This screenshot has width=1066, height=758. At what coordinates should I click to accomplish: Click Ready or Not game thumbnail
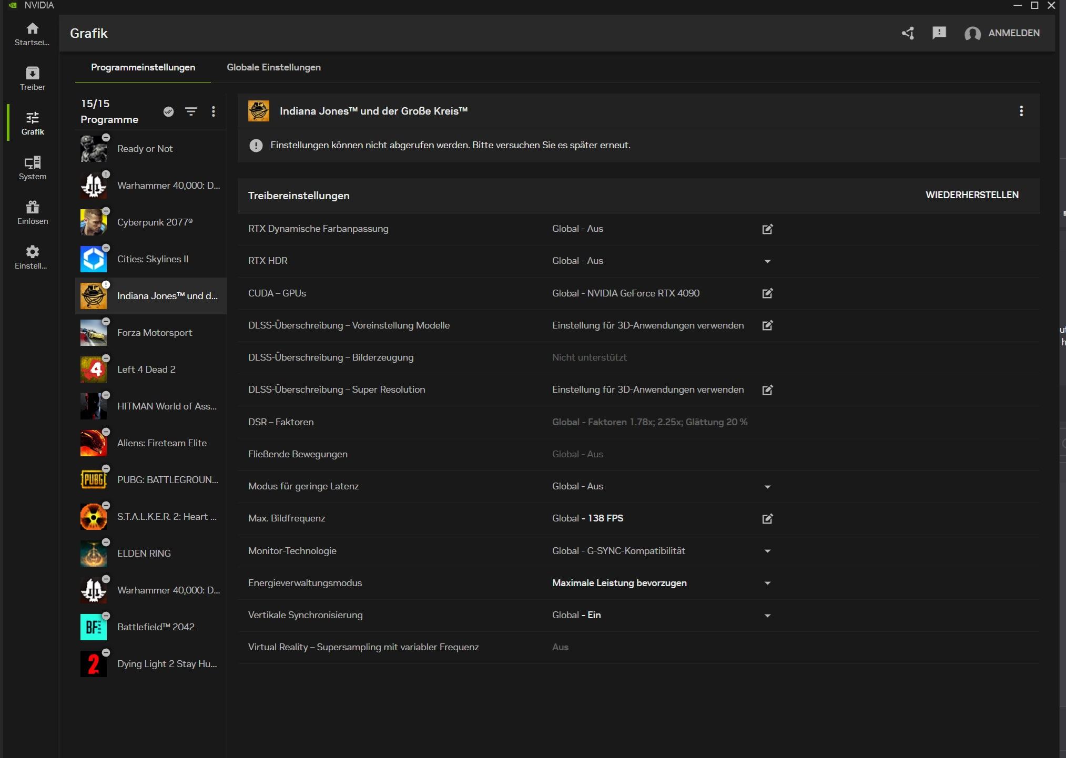(x=94, y=149)
